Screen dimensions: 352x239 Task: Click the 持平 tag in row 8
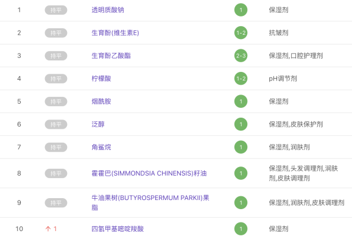pyautogui.click(x=56, y=173)
